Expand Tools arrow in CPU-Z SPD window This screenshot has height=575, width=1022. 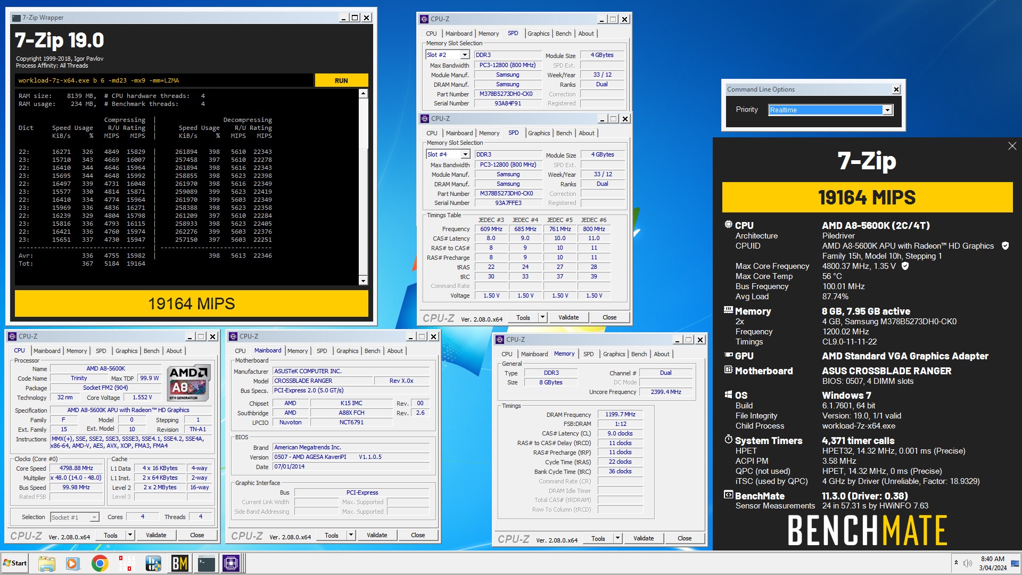(542, 317)
